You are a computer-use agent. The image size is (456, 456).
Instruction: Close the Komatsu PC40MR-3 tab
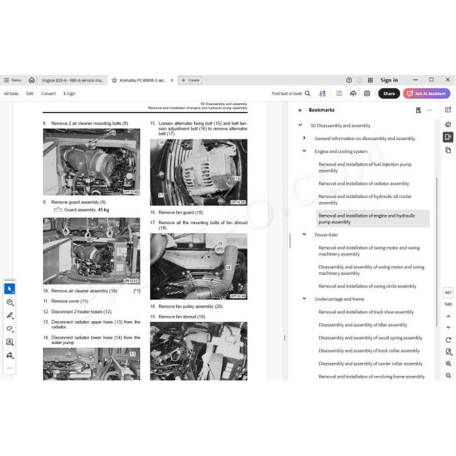[172, 80]
